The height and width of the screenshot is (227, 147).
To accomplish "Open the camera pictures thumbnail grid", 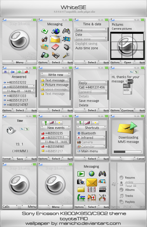I will click(x=127, y=46).
